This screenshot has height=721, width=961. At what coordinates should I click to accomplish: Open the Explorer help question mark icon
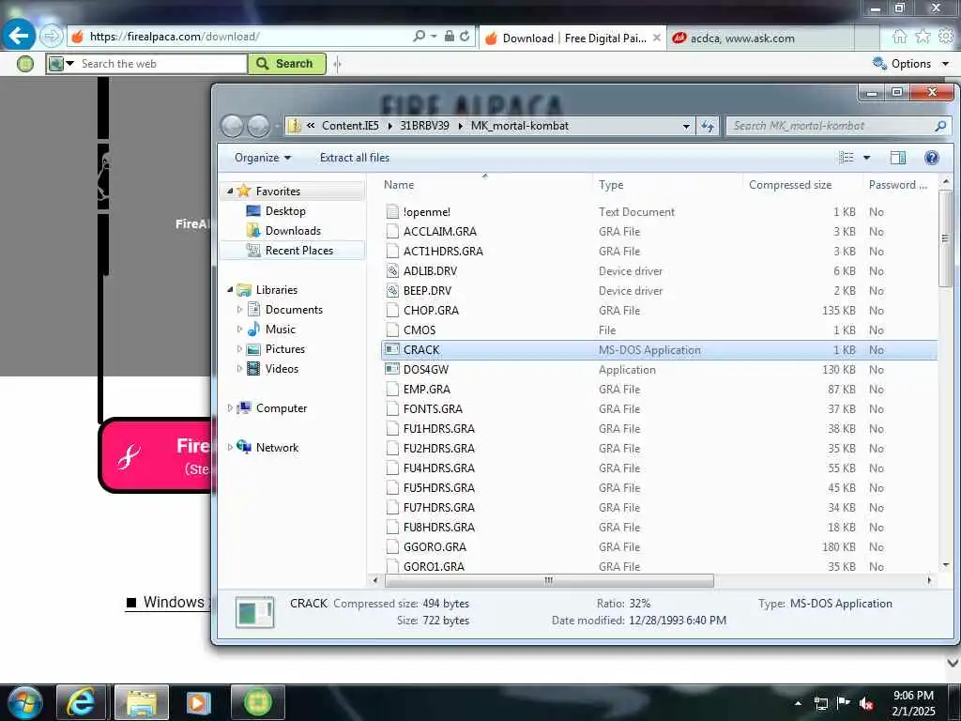coord(932,158)
